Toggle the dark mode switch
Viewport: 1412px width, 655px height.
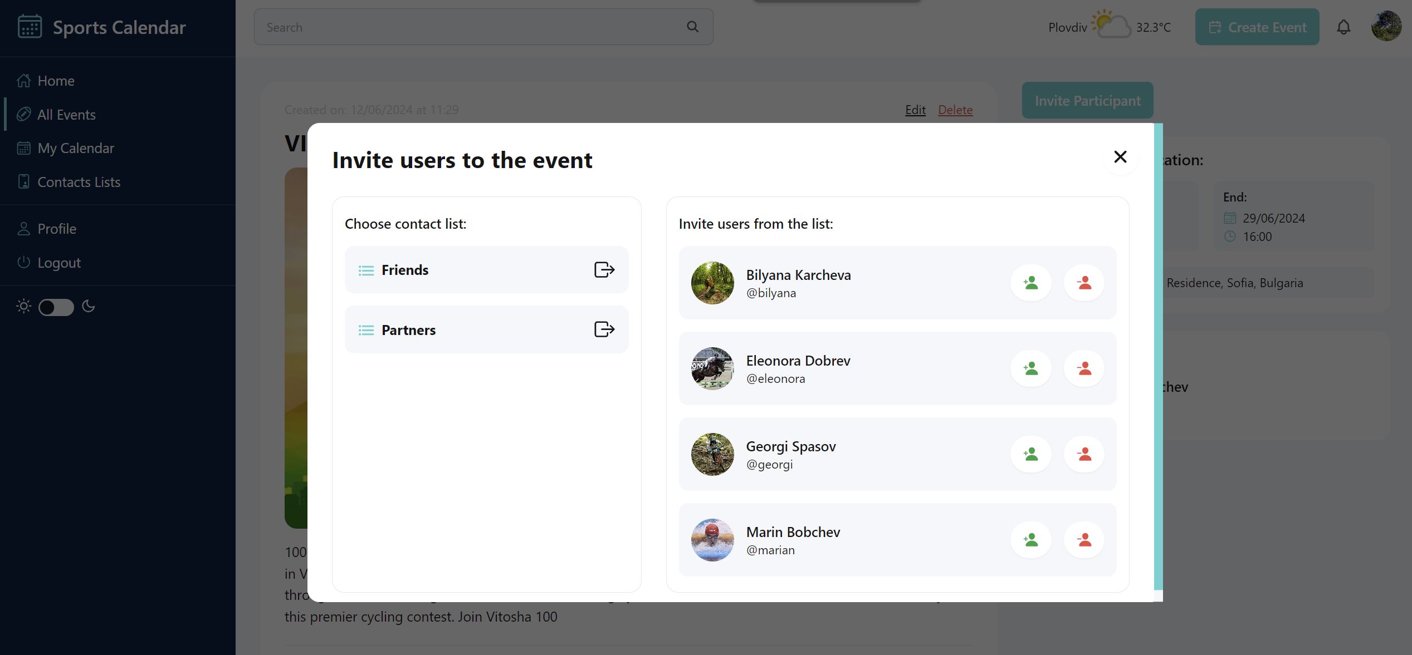coord(56,307)
